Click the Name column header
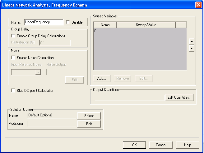 (105, 25)
